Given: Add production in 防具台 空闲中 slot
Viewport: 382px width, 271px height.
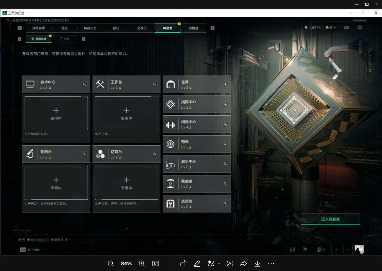Looking at the screenshot, I should click(126, 183).
